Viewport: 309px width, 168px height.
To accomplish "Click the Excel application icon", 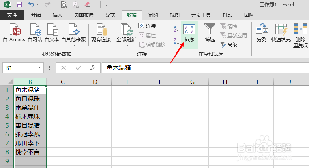I will (7, 4).
